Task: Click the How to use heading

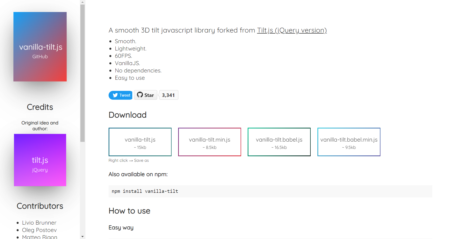Action: coord(129,211)
